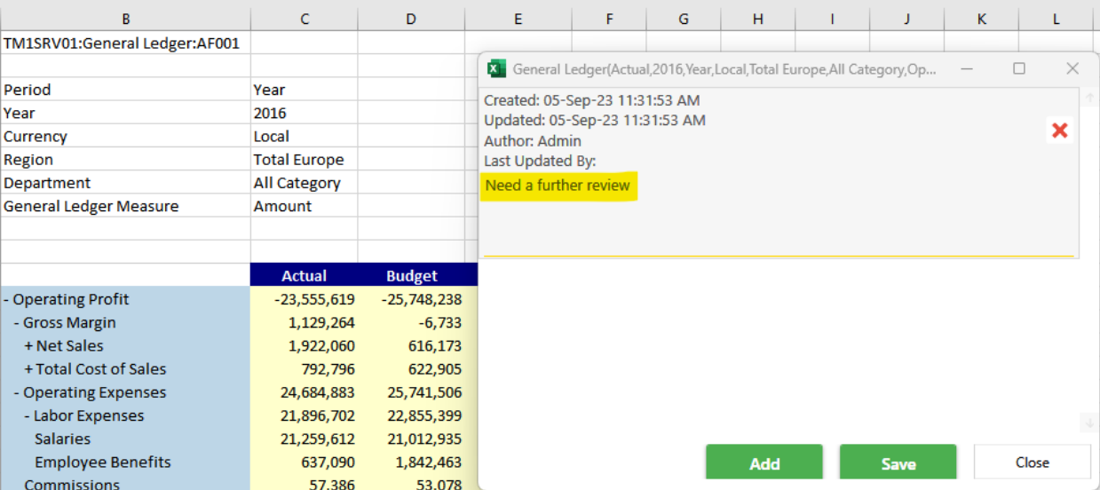Select column C header
Viewport: 1100px width, 490px height.
pyautogui.click(x=305, y=18)
